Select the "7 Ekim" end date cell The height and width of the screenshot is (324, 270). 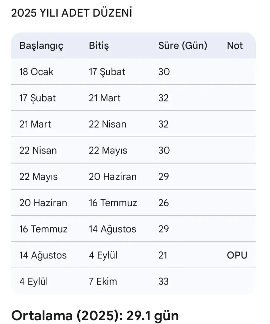click(x=103, y=282)
